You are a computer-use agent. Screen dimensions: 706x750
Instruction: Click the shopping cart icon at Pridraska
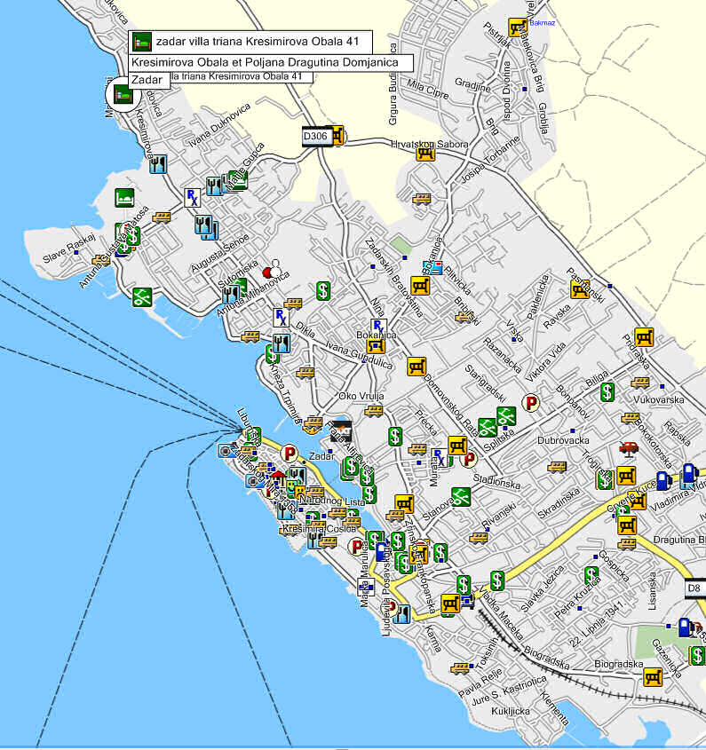(x=644, y=337)
